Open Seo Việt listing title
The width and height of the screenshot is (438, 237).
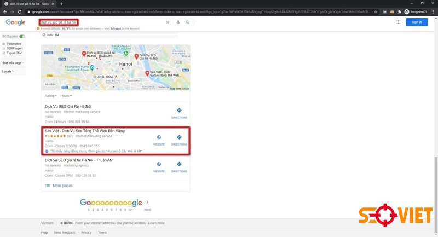point(85,131)
